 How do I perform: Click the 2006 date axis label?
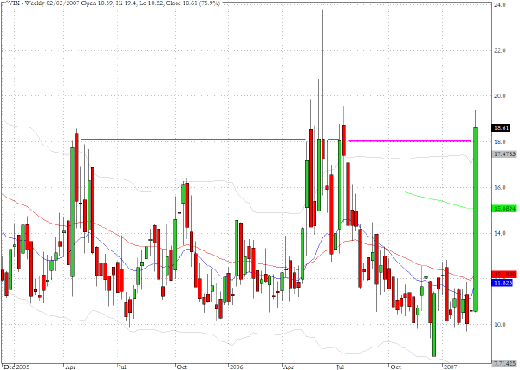[x=237, y=367]
